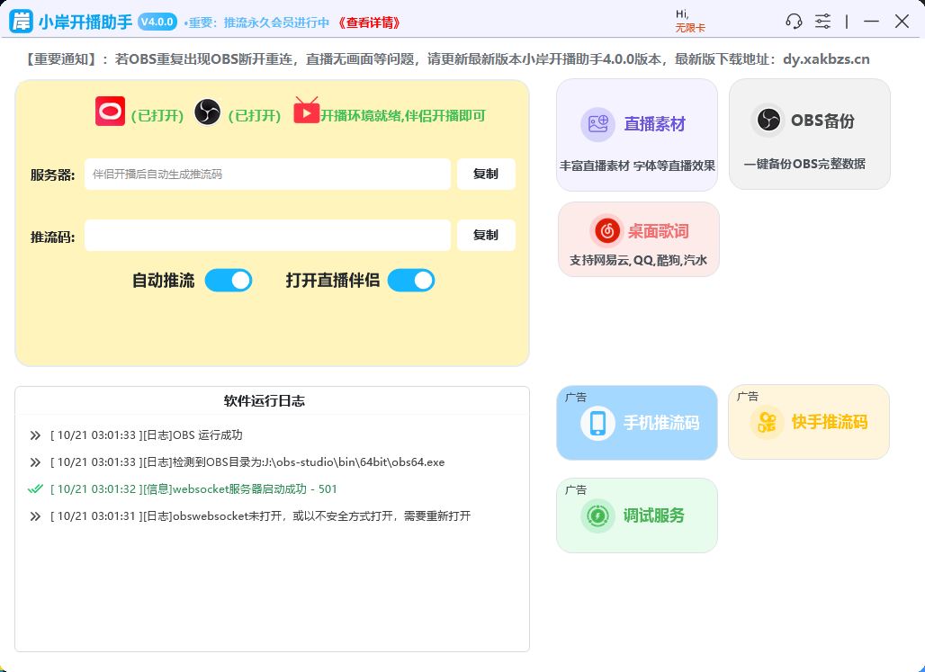The width and height of the screenshot is (925, 672).
Task: Toggle the 自动推流 auto-stream switch
Action: click(x=229, y=281)
